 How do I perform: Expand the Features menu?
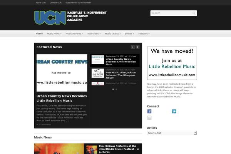[x=144, y=34]
